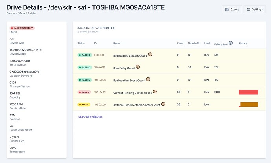Click info icon beside Spin Retry Count
271x163 pixels.
pos(138,67)
